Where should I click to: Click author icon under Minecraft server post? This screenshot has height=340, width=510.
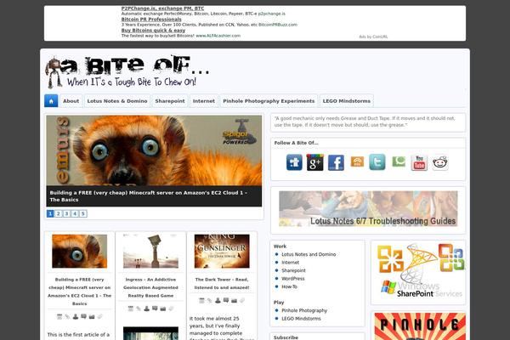(x=76, y=316)
